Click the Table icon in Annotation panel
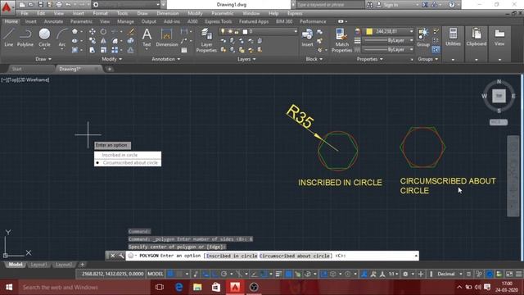The image size is (524, 295). pos(184,50)
